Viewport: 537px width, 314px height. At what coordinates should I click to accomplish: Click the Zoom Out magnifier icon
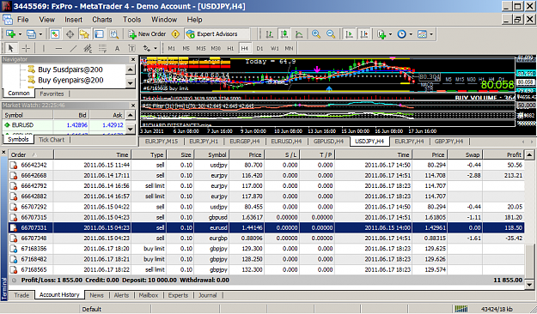[331, 33]
